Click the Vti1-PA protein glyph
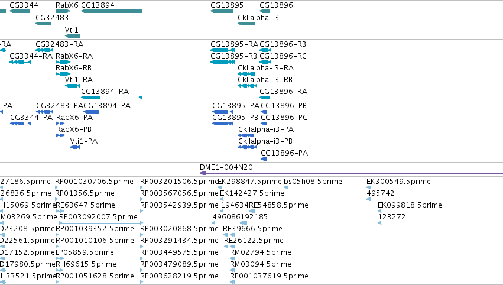The width and height of the screenshot is (503, 285). [75, 147]
